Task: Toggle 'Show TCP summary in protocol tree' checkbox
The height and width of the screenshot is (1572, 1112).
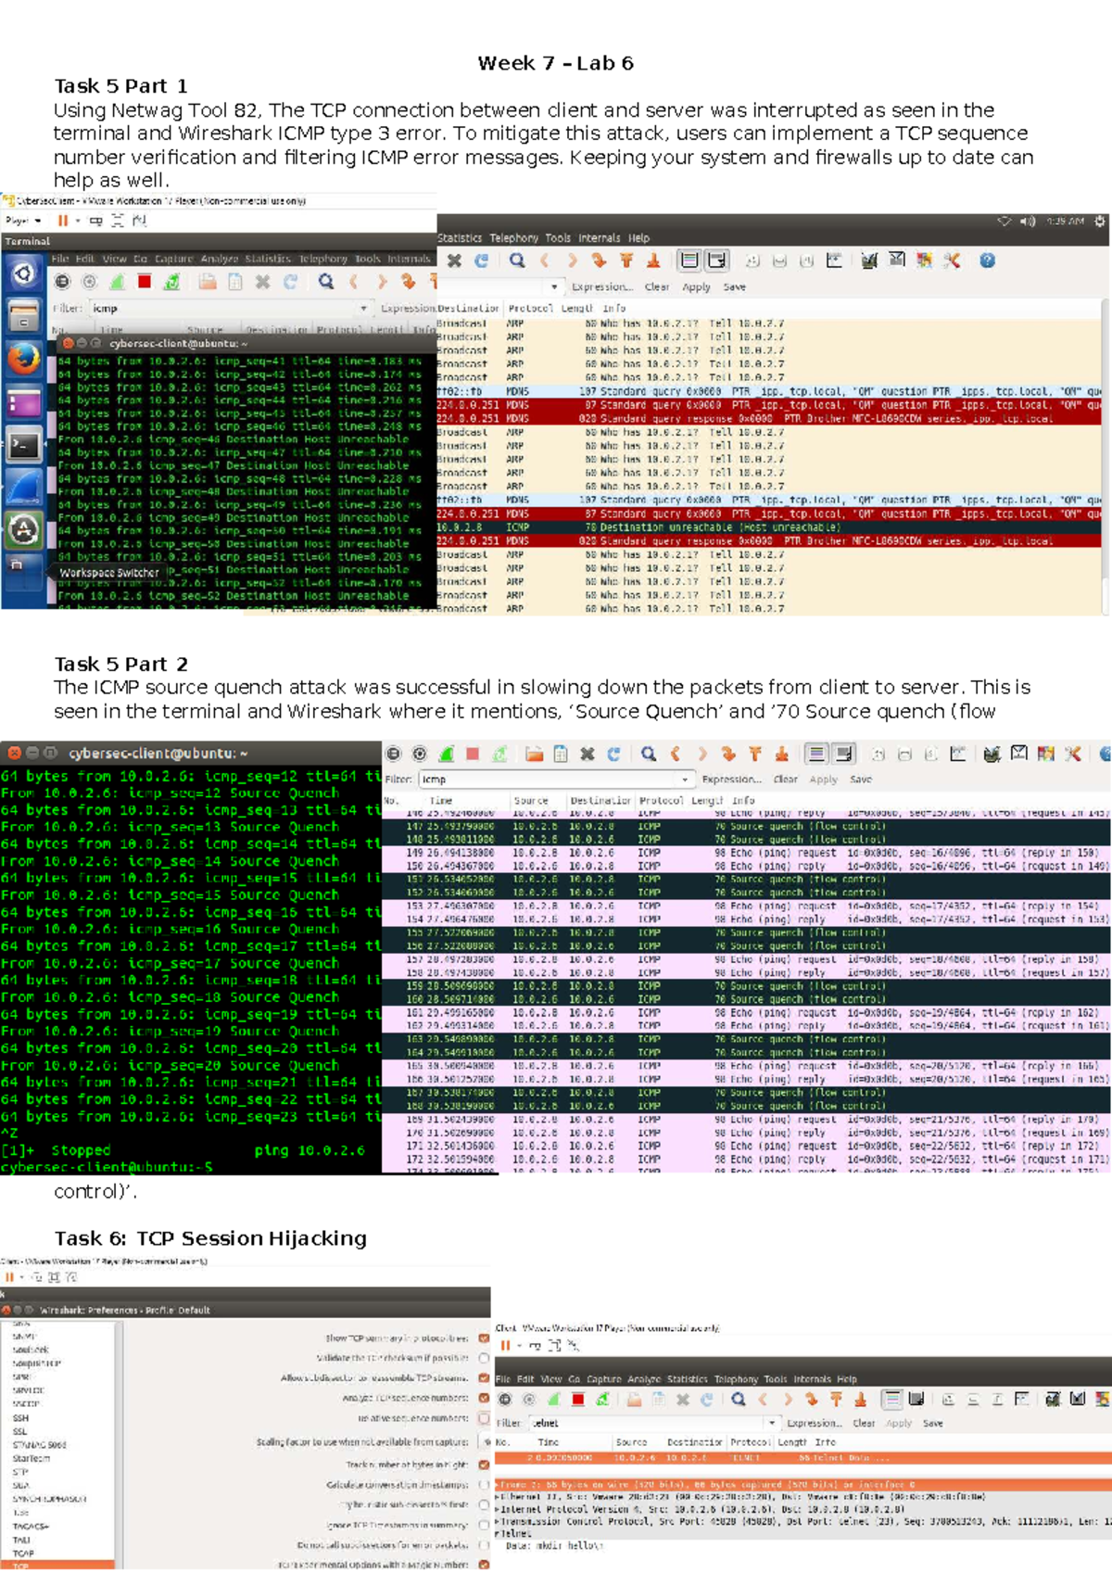Action: pos(484,1338)
